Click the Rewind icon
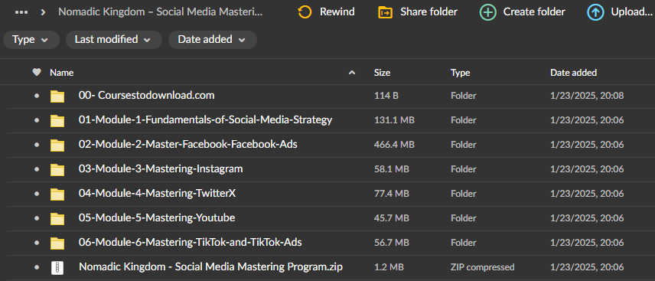This screenshot has width=655, height=281. click(x=305, y=12)
